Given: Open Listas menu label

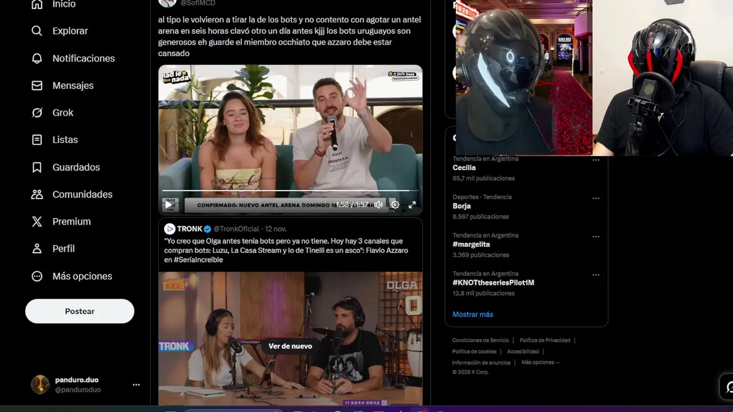Looking at the screenshot, I should tap(65, 140).
